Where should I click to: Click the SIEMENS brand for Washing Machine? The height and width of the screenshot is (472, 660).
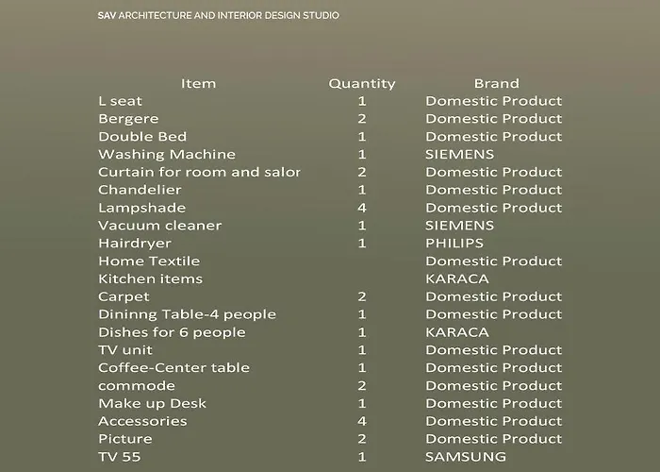tap(459, 155)
